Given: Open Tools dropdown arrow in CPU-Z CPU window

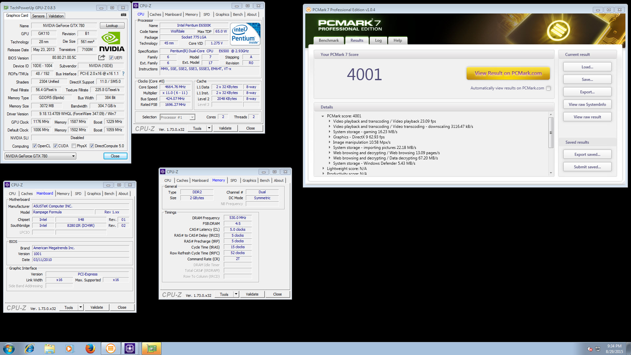Looking at the screenshot, I should click(209, 128).
